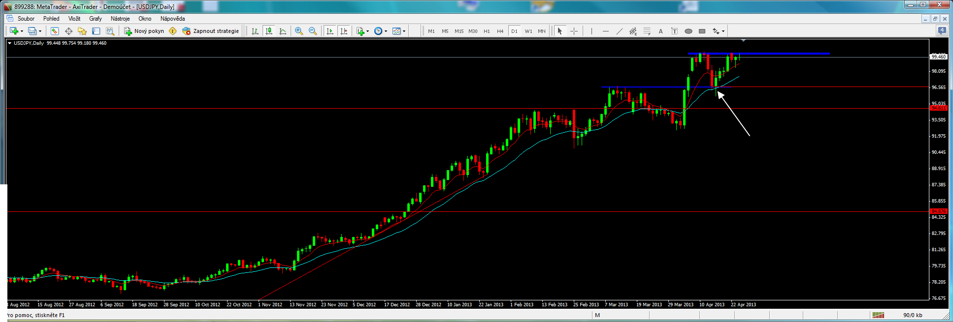Open the Navigator folder-star icon
The width and height of the screenshot is (953, 322).
coord(82,31)
